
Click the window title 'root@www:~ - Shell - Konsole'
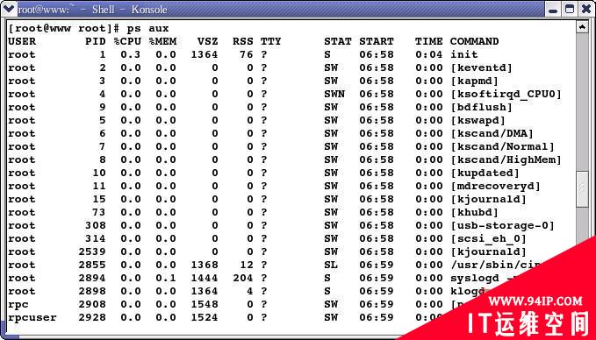point(93,10)
